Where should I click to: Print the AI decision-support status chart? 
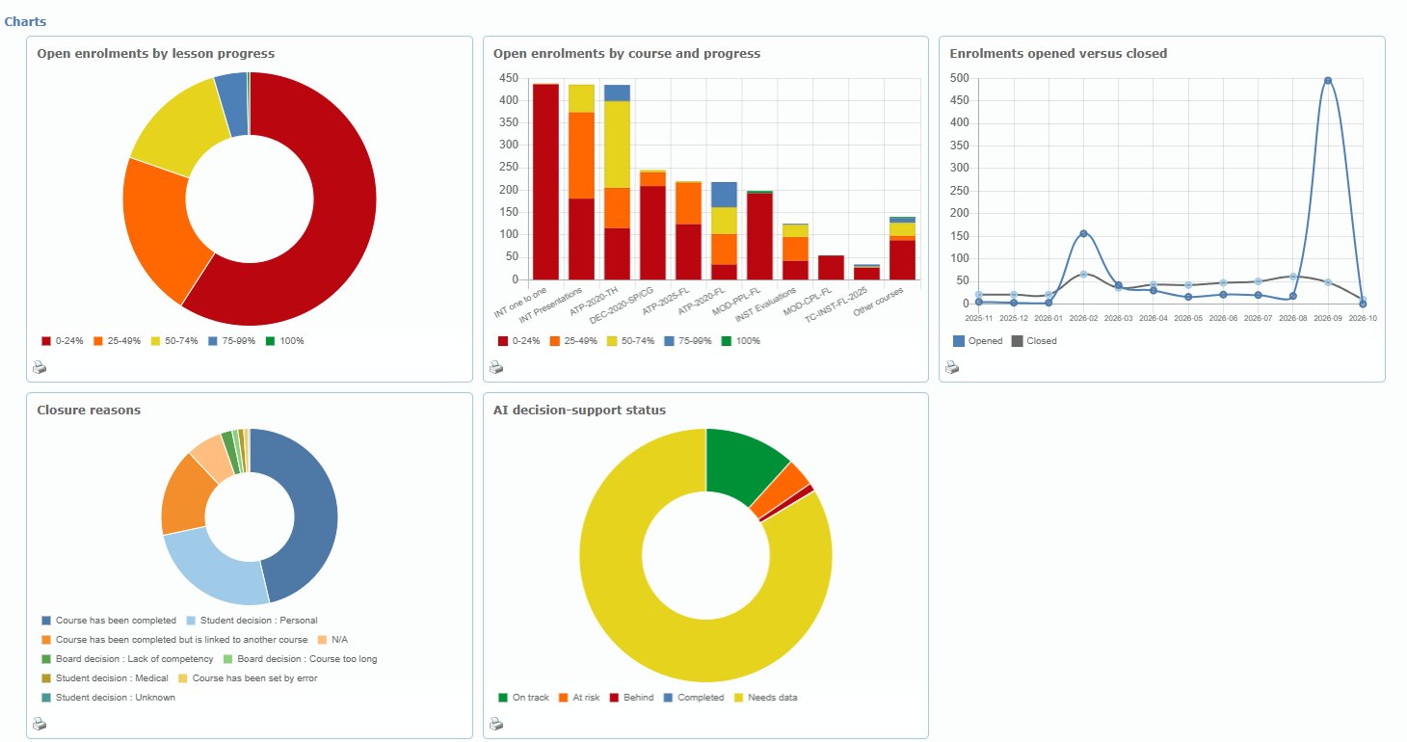(496, 724)
